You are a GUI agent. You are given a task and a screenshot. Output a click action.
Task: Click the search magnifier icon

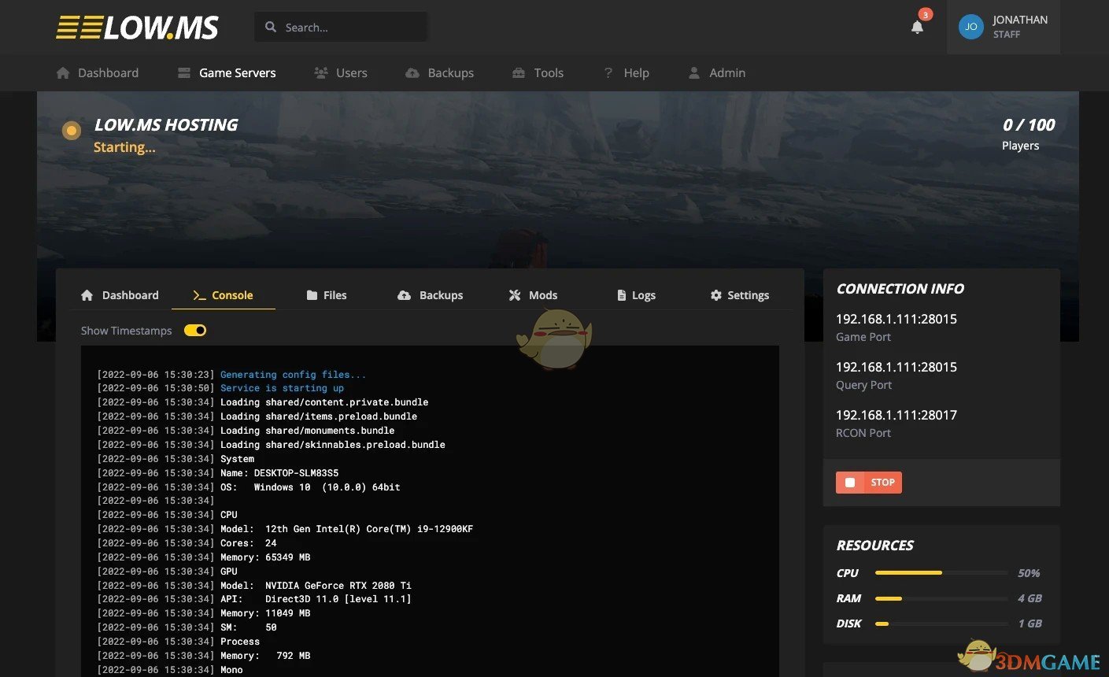[271, 27]
